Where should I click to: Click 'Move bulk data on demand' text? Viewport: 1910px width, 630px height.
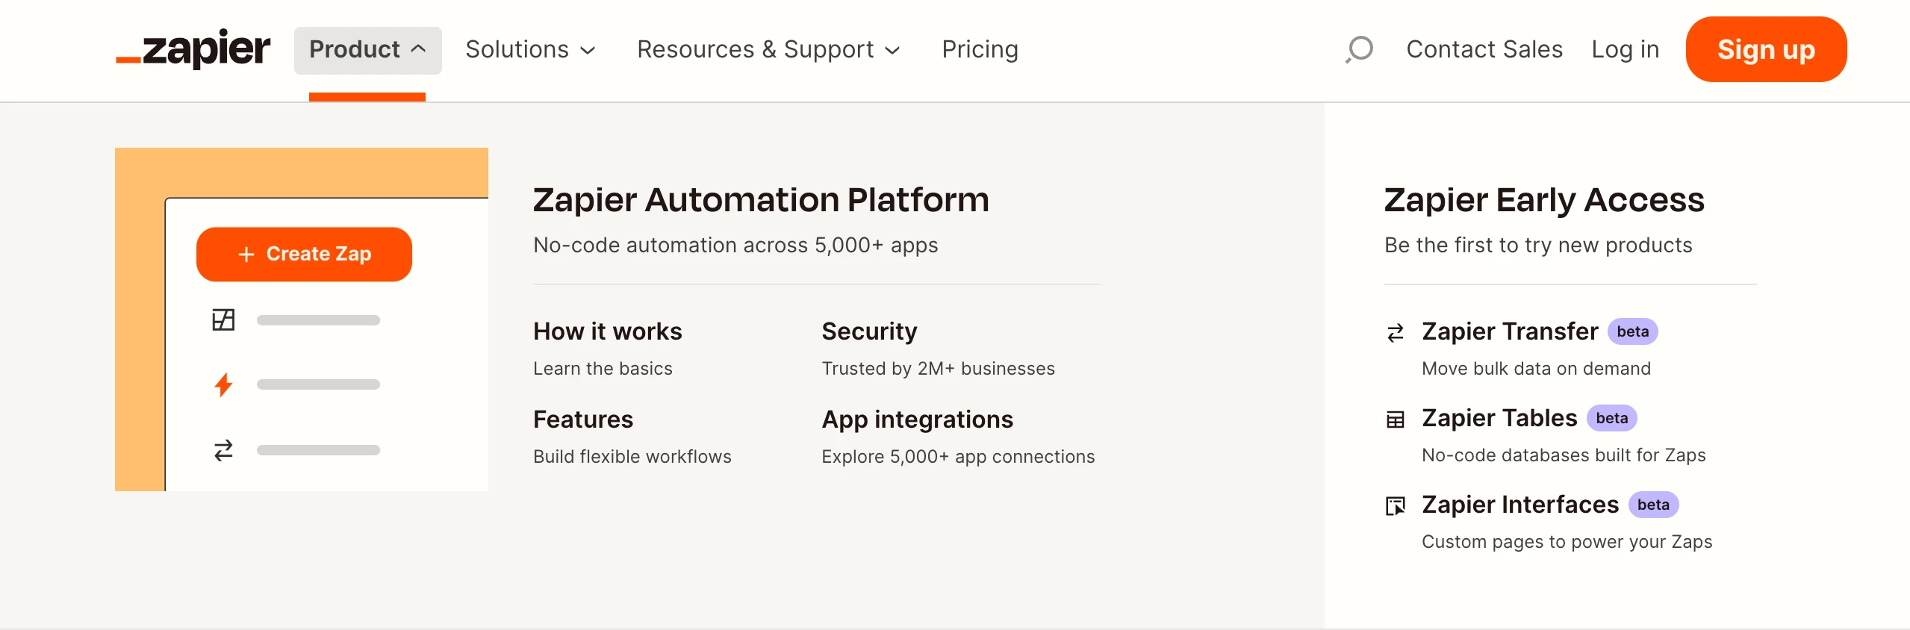point(1536,369)
